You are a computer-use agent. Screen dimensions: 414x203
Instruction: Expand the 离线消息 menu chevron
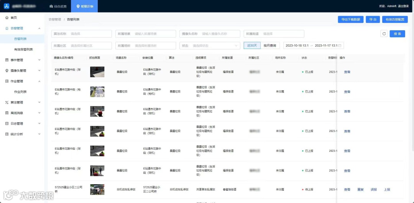(39, 113)
